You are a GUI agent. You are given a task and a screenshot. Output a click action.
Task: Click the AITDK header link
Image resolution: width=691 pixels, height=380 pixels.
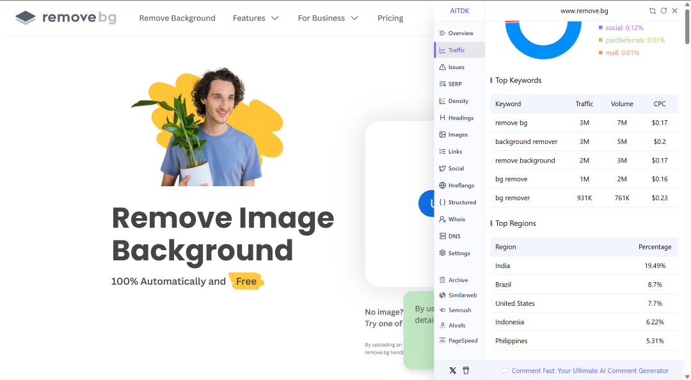(x=459, y=11)
